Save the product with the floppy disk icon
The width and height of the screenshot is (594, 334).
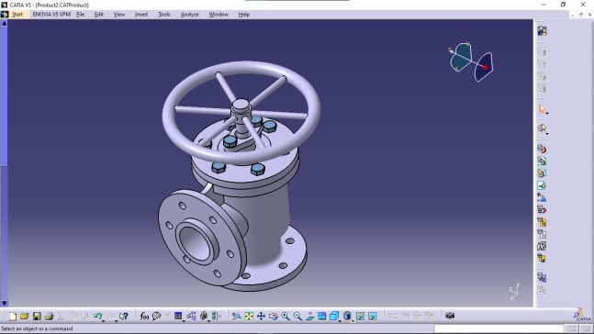[37, 316]
